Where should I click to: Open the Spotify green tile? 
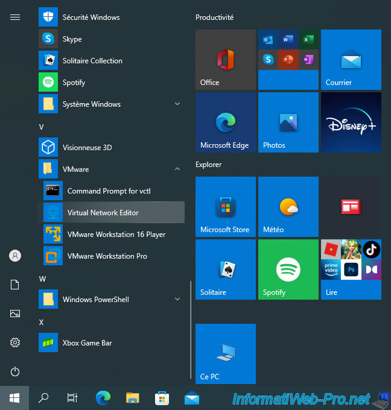tap(288, 270)
